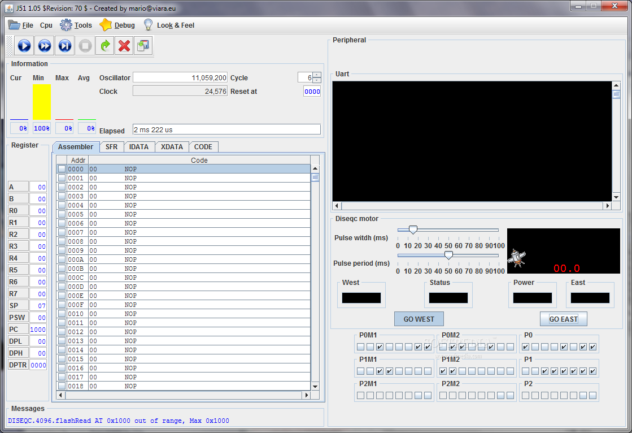The width and height of the screenshot is (632, 433).
Task: Click the Addr column header
Action: pos(78,160)
